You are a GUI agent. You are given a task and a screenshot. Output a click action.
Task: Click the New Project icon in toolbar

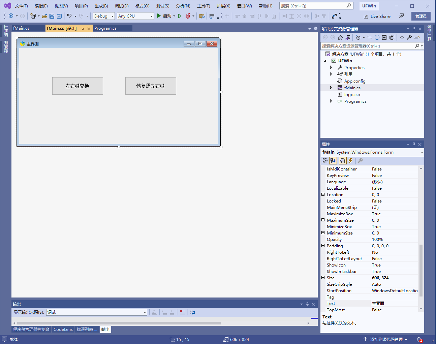[x=33, y=16]
